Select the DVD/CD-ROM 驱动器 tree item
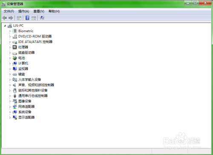The width and height of the screenshot is (213, 155). click(x=35, y=37)
